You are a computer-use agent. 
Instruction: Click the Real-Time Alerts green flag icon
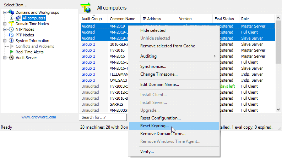12,52
